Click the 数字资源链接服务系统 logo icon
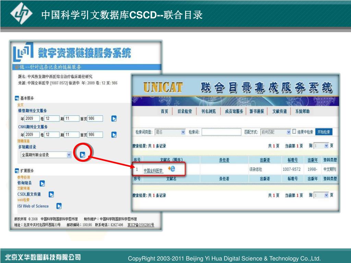351x263 pixels. pos(23,52)
